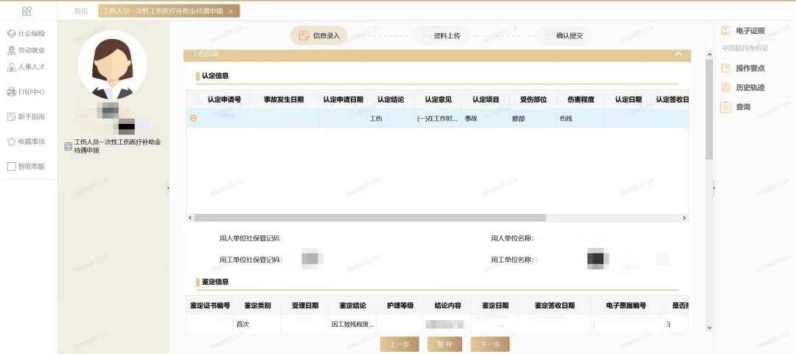Viewport: 796px width, 354px height.
Task: Switch to the 首页 tab
Action: pyautogui.click(x=81, y=11)
